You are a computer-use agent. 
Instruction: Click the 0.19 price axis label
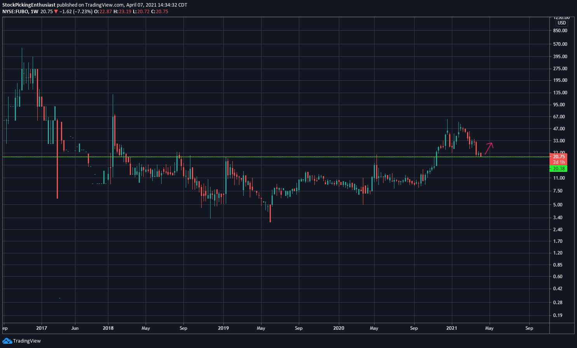(x=558, y=315)
